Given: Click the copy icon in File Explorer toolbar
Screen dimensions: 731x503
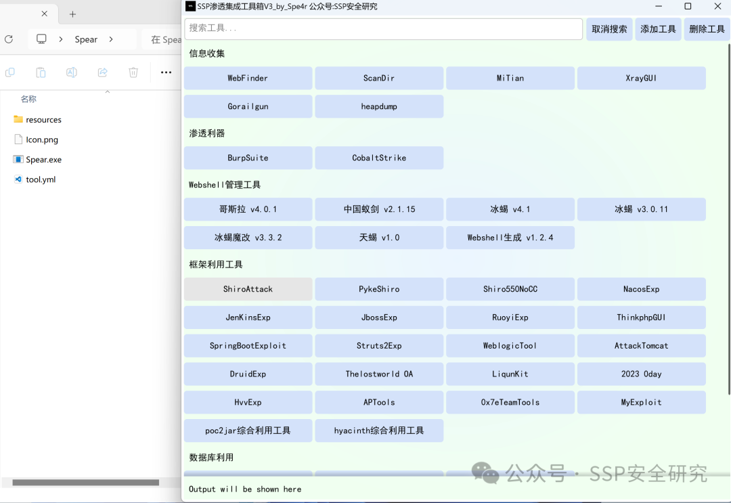Looking at the screenshot, I should coord(9,72).
